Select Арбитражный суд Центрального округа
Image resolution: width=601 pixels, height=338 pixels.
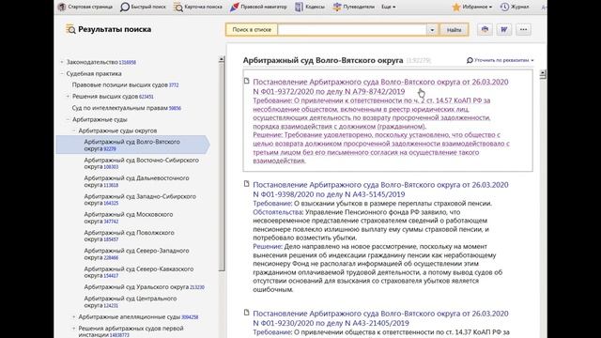click(131, 301)
